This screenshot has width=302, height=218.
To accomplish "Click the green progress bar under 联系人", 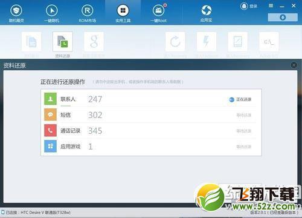I will click(66, 105).
